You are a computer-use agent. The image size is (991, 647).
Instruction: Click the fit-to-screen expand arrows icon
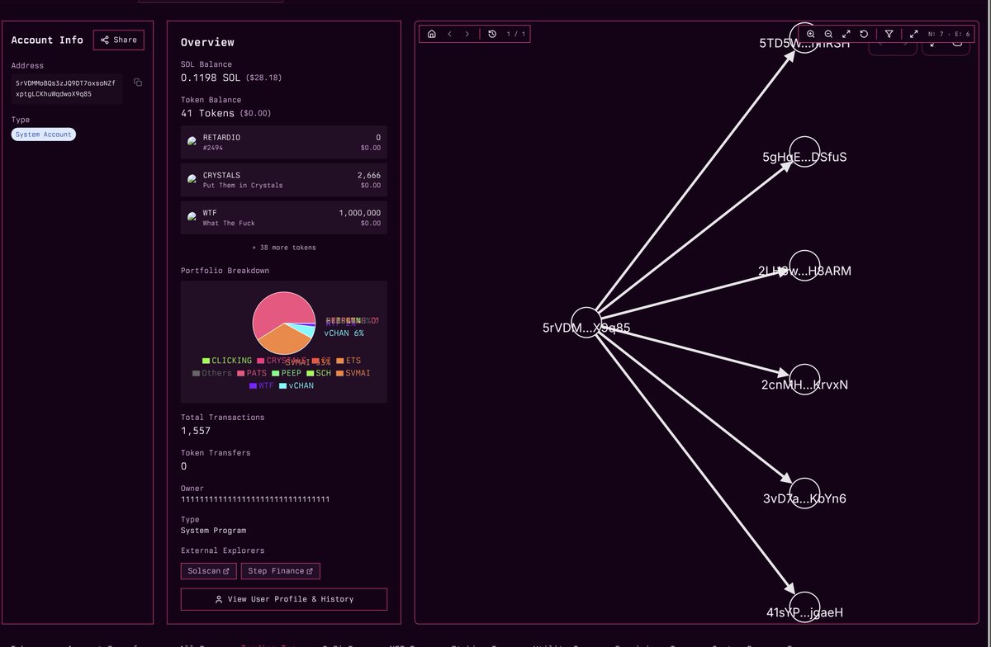coord(846,34)
